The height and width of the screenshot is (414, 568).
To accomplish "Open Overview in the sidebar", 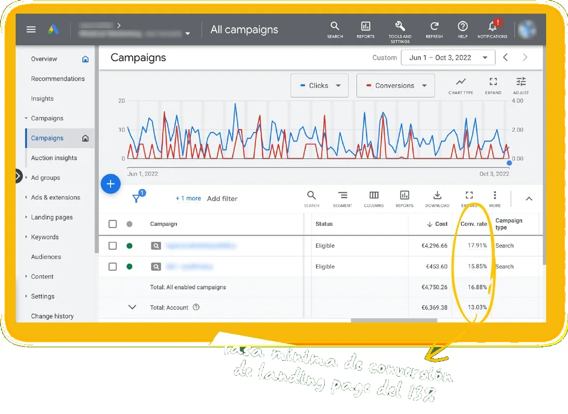I will (x=44, y=59).
